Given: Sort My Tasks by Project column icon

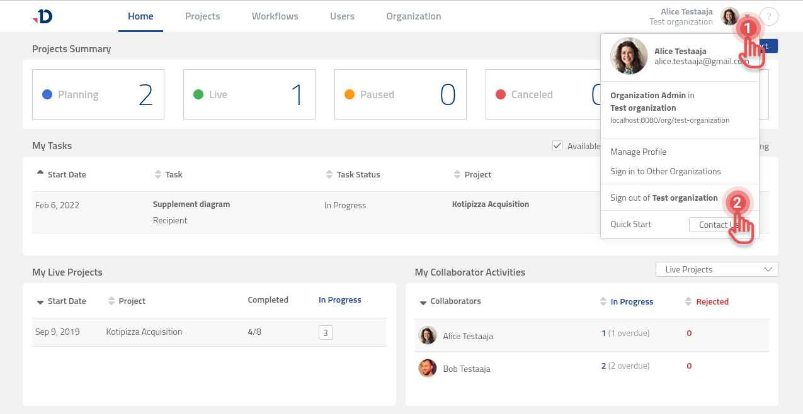Looking at the screenshot, I should click(x=458, y=174).
